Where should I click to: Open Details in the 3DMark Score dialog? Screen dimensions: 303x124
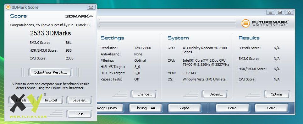(22, 100)
